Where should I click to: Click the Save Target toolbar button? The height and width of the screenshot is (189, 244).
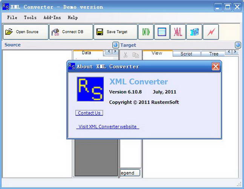[x=115, y=32]
